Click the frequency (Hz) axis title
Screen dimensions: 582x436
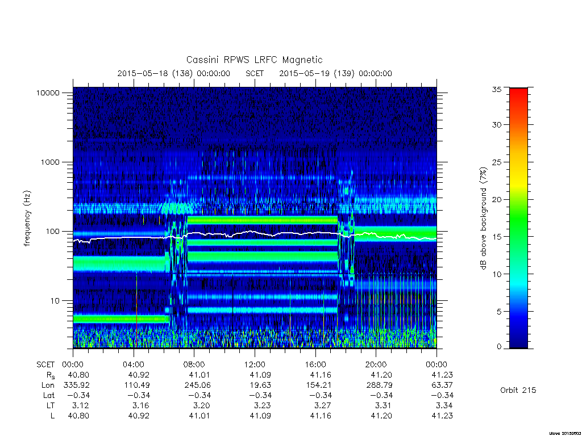tap(27, 218)
